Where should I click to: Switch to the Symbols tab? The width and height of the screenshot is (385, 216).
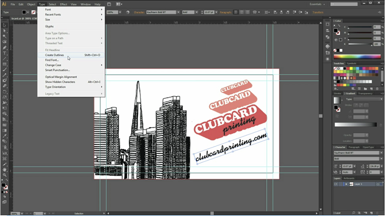(x=352, y=63)
